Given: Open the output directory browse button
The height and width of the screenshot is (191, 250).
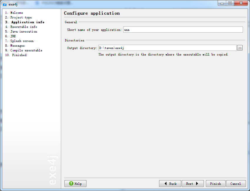Looking at the screenshot, I should click(240, 48).
